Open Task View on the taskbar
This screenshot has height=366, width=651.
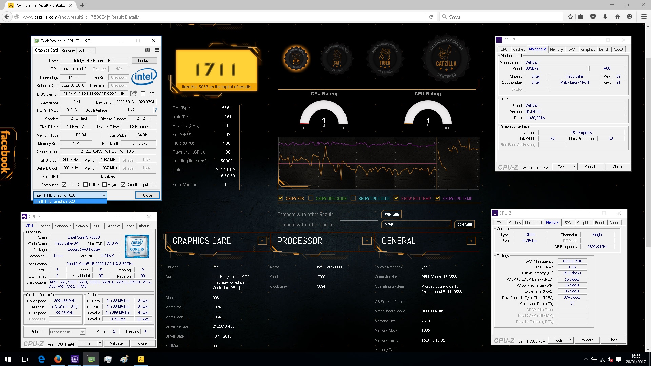tap(24, 359)
